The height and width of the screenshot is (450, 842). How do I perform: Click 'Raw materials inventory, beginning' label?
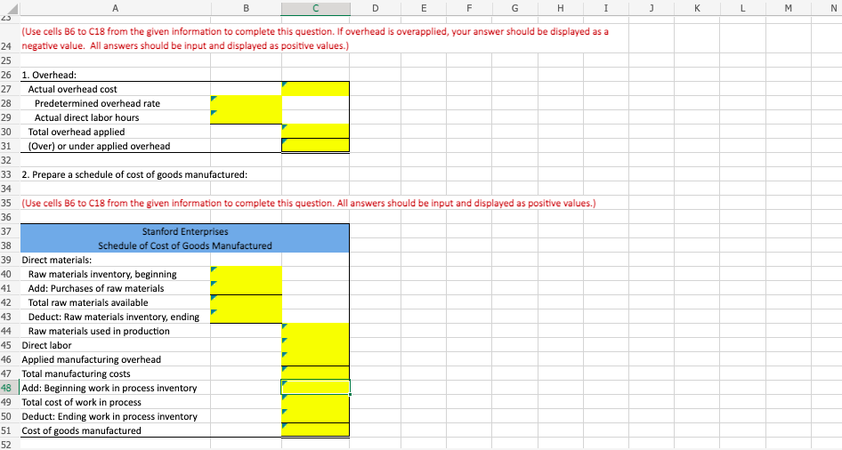[102, 274]
